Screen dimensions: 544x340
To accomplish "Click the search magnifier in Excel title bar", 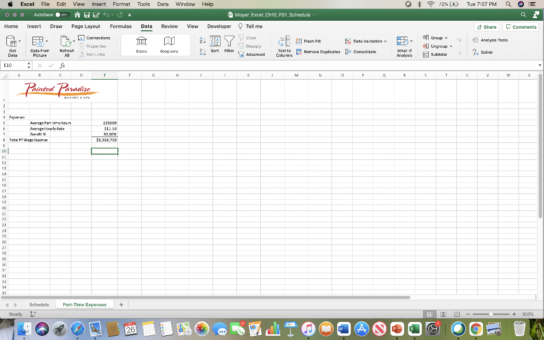I will [523, 14].
